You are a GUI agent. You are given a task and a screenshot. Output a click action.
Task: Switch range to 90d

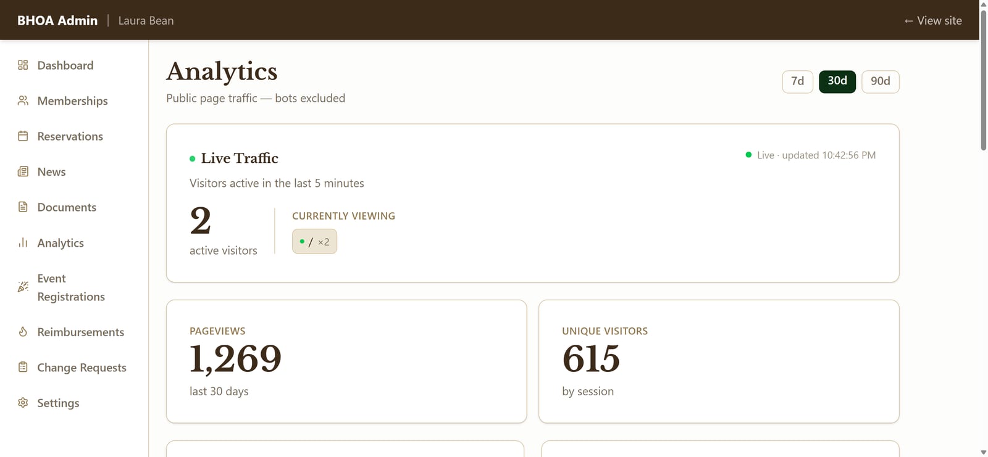(x=881, y=81)
